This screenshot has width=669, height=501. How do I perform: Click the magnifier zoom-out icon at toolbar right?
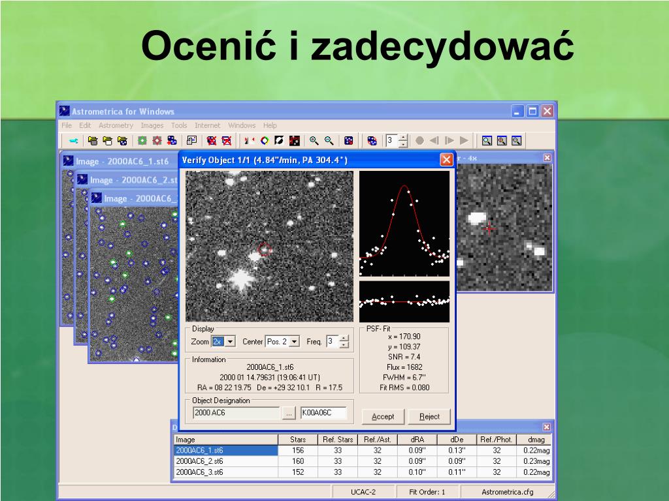pos(516,141)
